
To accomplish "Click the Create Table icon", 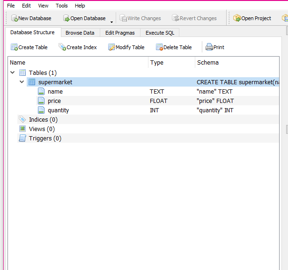I will 14,47.
